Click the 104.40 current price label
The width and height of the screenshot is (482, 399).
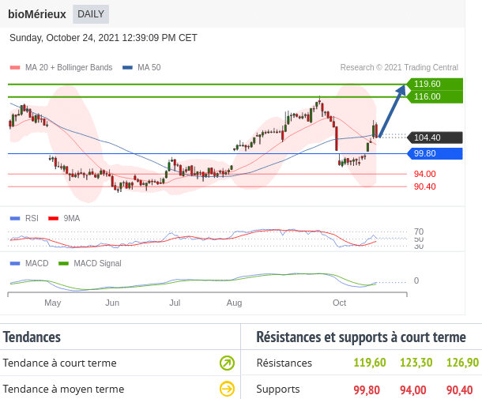[x=435, y=137]
